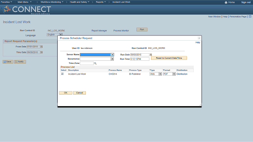Open the Main Menu navigation item
Image resolution: width=253 pixels, height=142 pixels.
[x=25, y=2]
